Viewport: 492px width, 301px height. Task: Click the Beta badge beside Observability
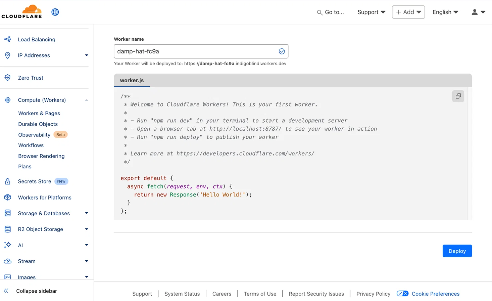click(x=60, y=135)
